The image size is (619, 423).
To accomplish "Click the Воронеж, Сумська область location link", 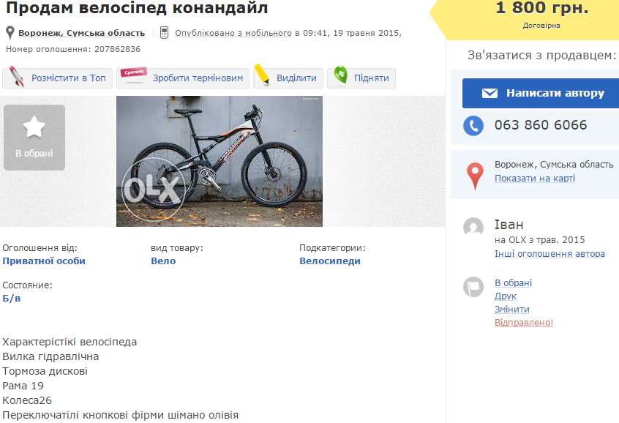I will click(x=81, y=33).
